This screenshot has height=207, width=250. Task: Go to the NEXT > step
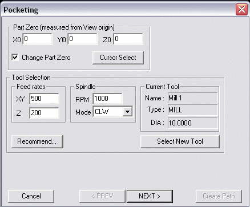tap(150, 196)
